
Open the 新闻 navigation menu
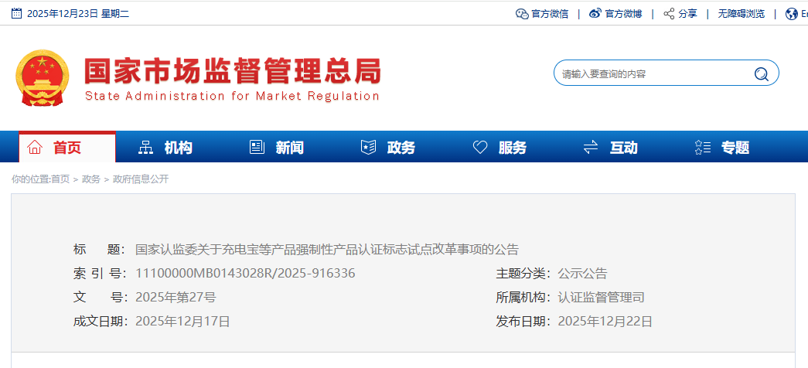pyautogui.click(x=277, y=148)
